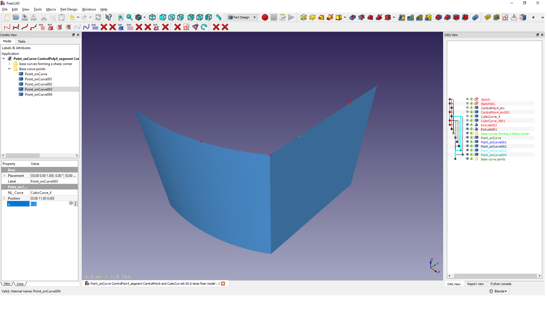The height and width of the screenshot is (310, 547).
Task: Click the Pad (extrude) tool icon
Action: tap(303, 18)
